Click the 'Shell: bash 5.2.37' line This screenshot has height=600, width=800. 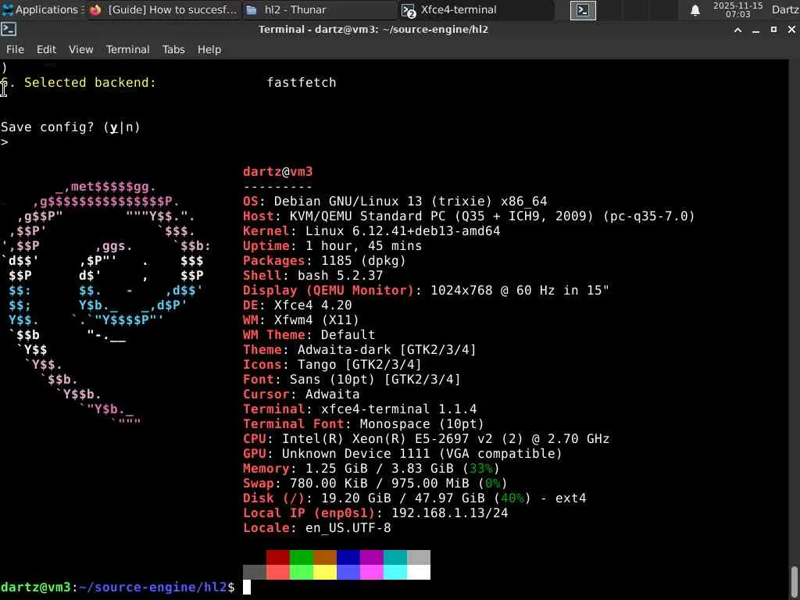point(312,276)
